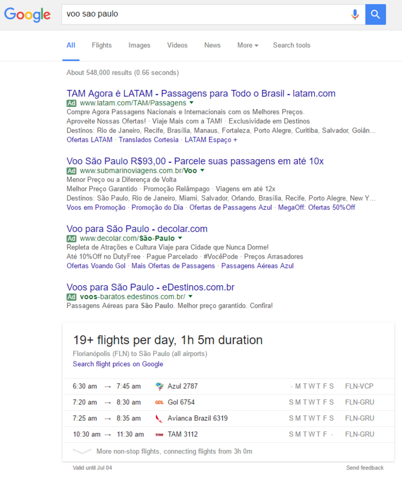Click Ofertas Voando Gol sitelink

tap(96, 266)
